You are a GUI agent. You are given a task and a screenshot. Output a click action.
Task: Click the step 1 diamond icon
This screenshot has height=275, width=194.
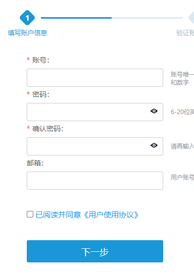click(x=27, y=18)
